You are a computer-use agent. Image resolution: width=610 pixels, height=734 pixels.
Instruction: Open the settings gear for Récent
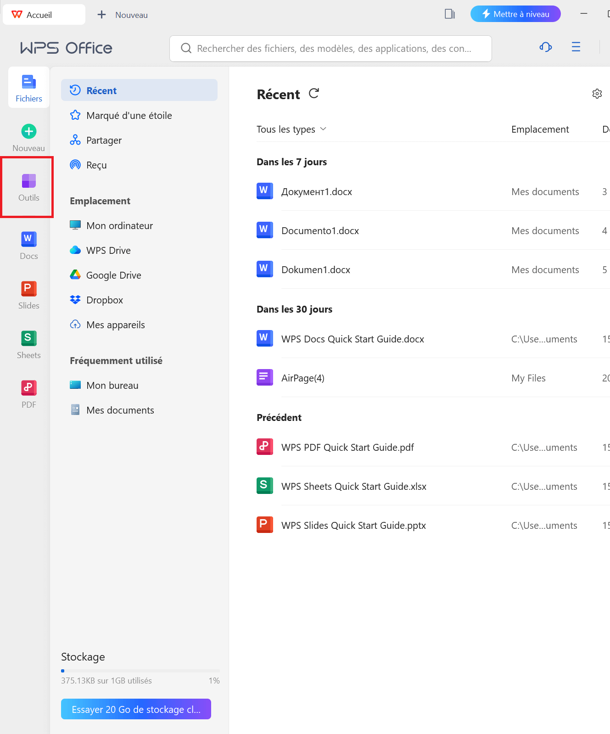[x=597, y=94]
